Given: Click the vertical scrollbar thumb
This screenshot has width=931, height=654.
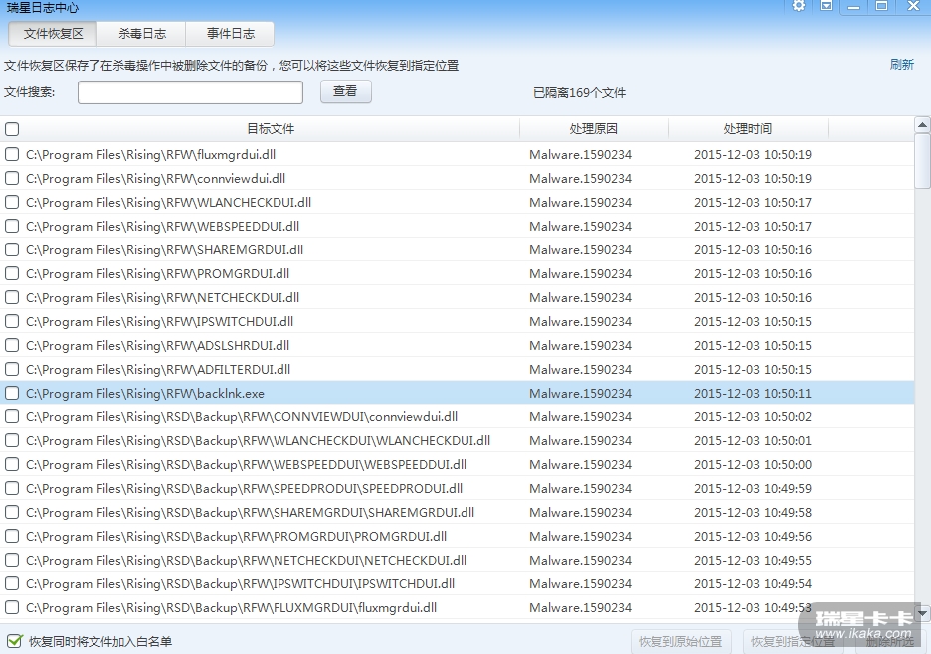Looking at the screenshot, I should tap(922, 160).
